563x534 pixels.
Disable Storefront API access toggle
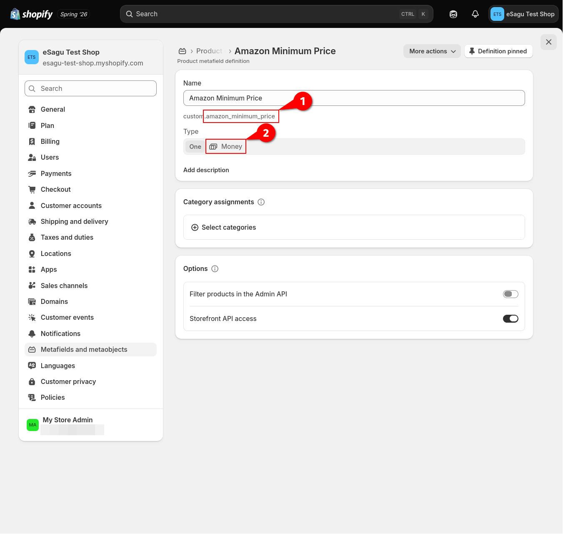[x=510, y=319]
